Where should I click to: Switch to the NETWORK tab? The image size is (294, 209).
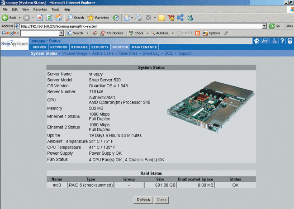59,47
